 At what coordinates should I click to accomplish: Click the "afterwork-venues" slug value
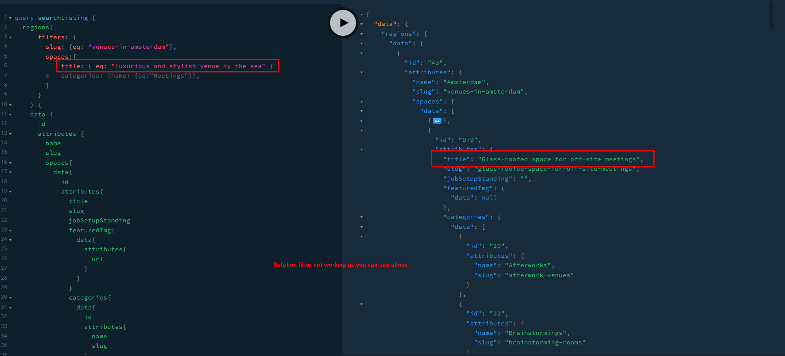[x=539, y=275]
